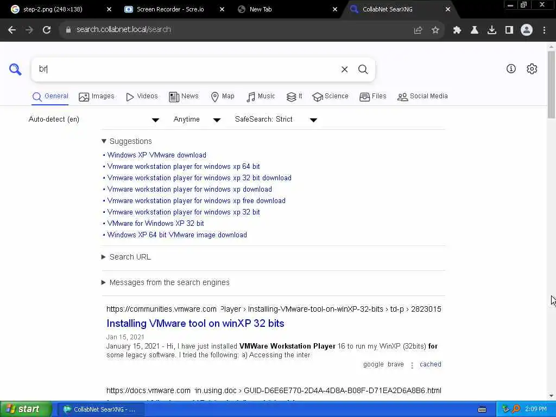Click suggestion ending xp 64 bit
The image size is (556, 417).
click(x=184, y=166)
